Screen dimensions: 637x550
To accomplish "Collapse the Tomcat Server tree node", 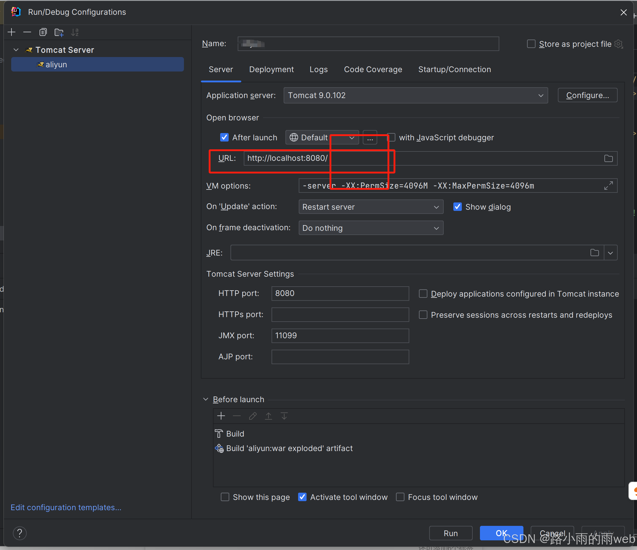I will tap(16, 50).
